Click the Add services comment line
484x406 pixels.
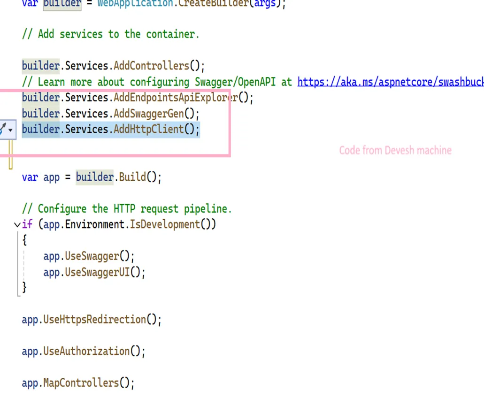click(110, 34)
